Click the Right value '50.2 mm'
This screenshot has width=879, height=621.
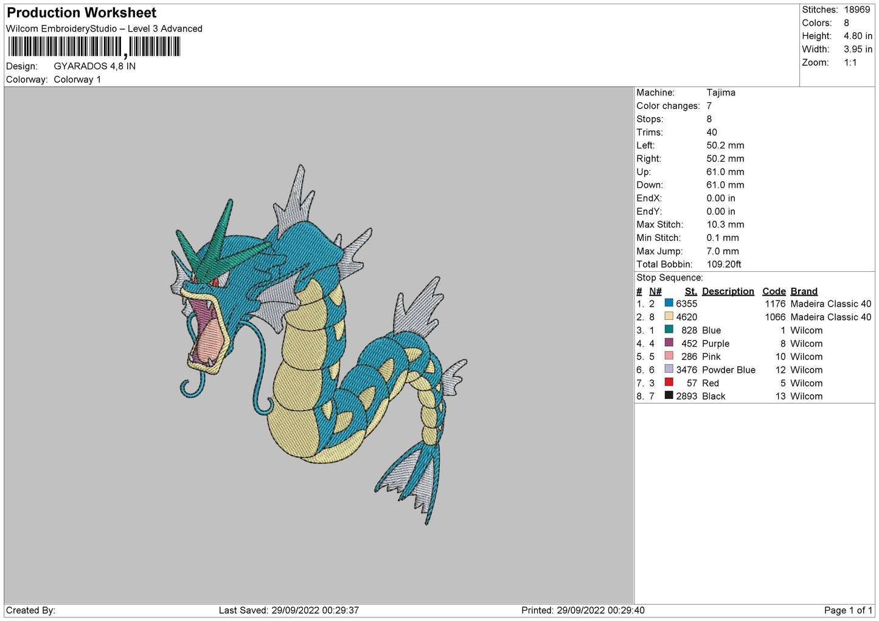725,159
